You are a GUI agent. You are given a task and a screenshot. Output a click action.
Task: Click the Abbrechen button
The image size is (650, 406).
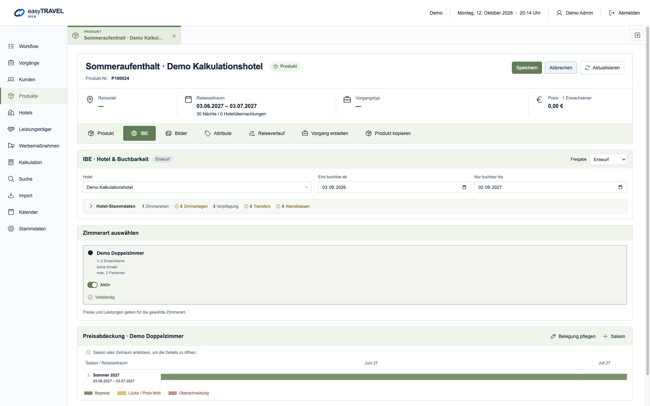[x=561, y=68]
